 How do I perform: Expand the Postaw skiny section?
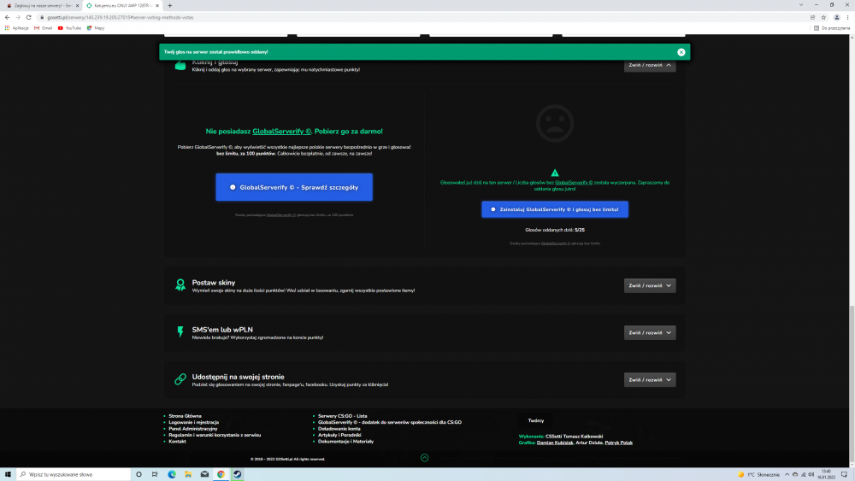(x=650, y=285)
